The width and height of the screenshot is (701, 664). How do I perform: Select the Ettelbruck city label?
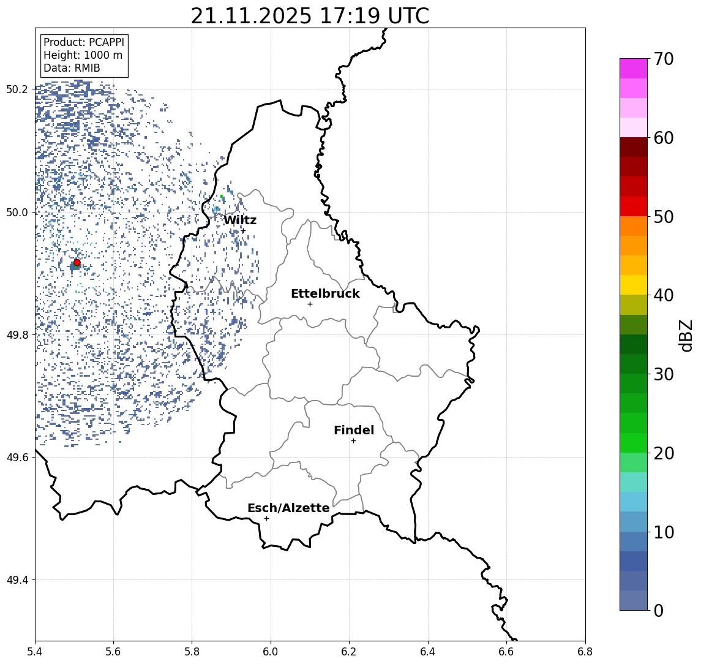325,293
